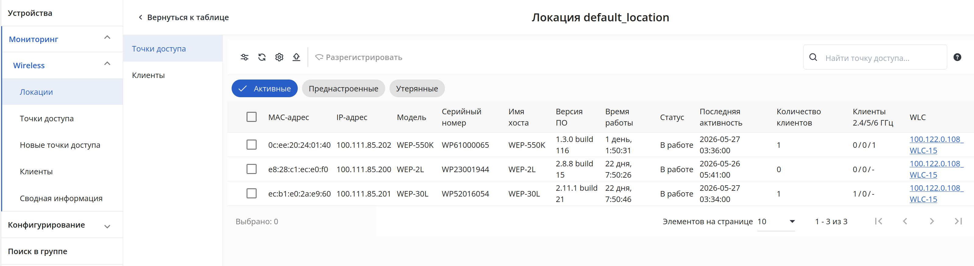Screen dimensions: 974x266
Task: Collapse the Мониторинг section
Action: click(107, 37)
